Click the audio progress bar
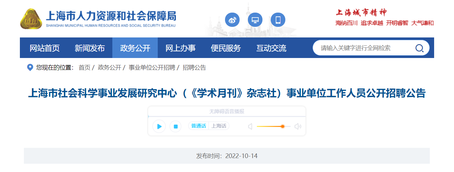The height and width of the screenshot is (172, 454). click(227, 116)
